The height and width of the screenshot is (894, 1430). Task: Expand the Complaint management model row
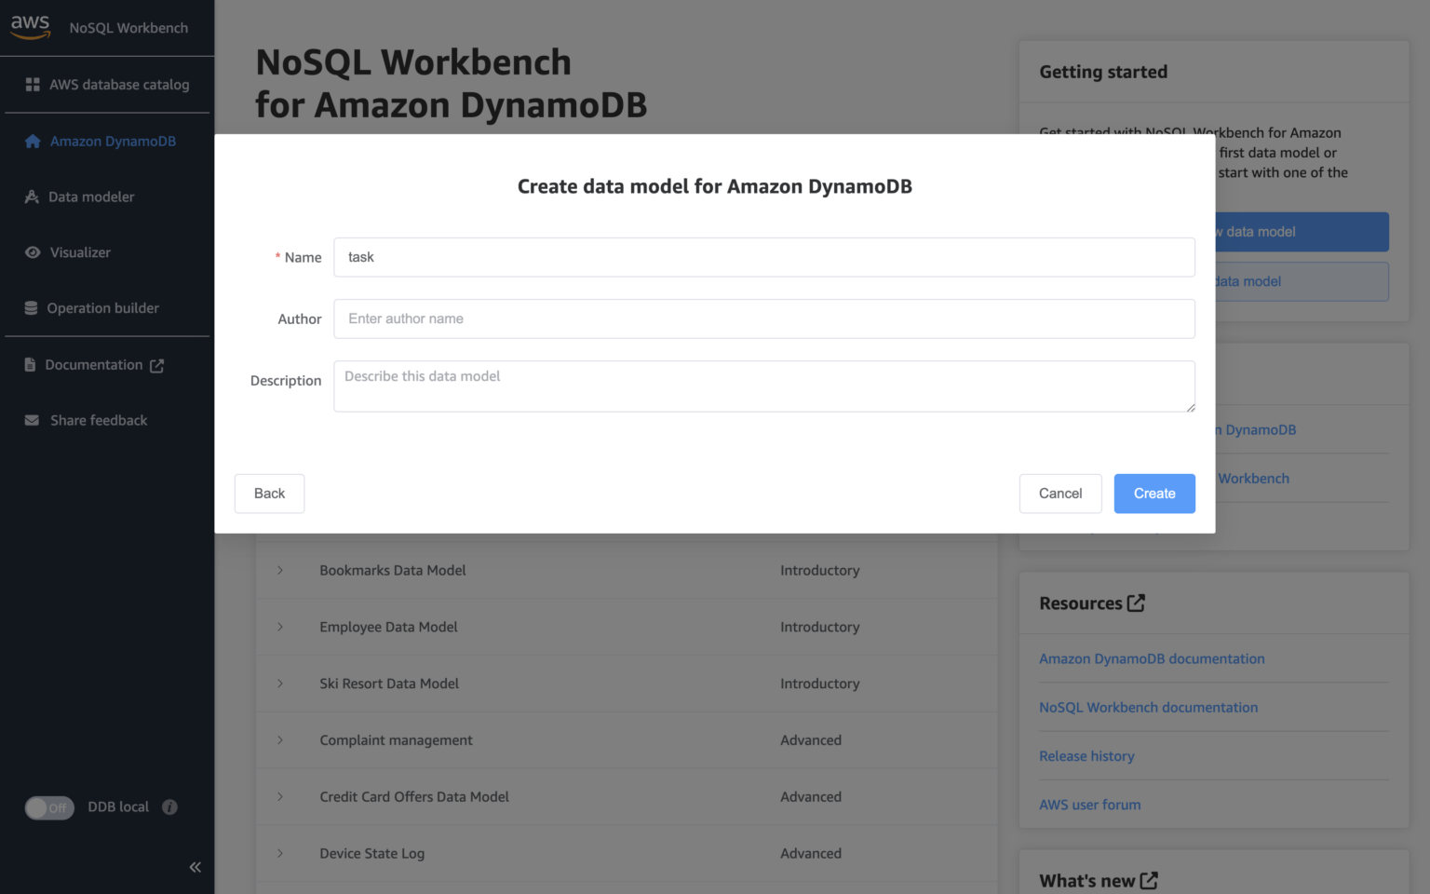pyautogui.click(x=281, y=739)
